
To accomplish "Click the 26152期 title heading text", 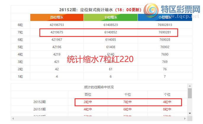I will tap(100, 10).
